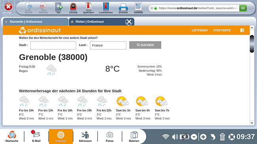Click the ordissinaut logo in the orange header
This screenshot has height=144, width=257.
40,30
